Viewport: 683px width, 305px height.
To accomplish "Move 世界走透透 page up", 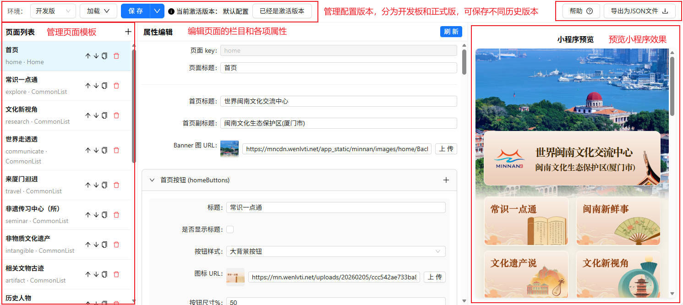I will [x=88, y=150].
